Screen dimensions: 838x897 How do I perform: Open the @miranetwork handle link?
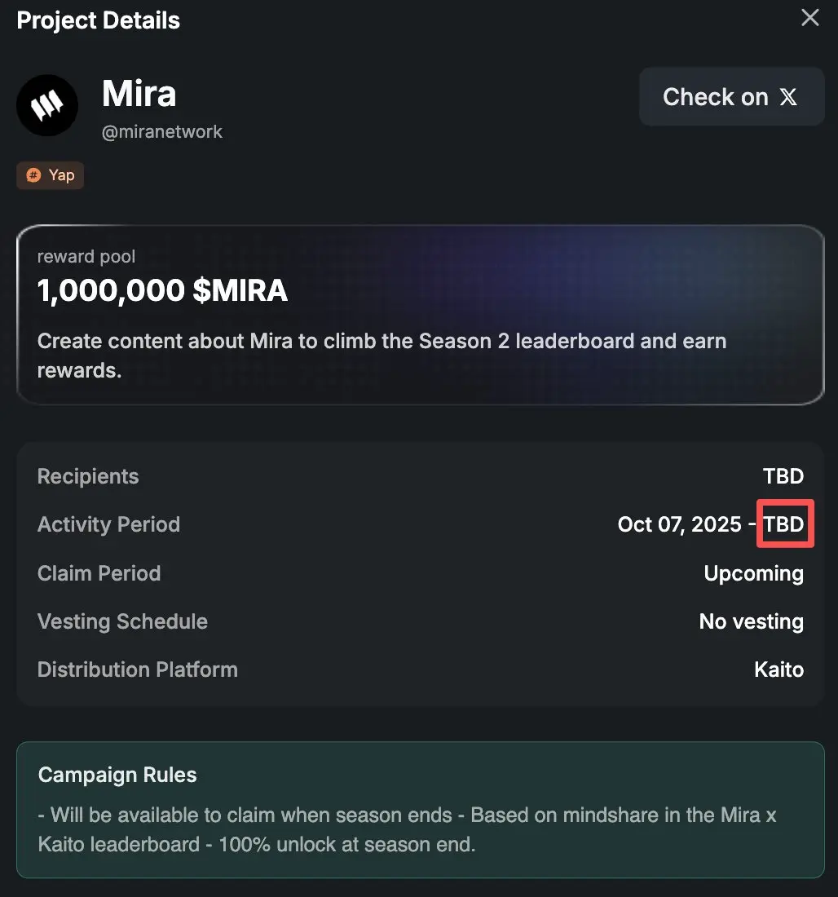161,132
